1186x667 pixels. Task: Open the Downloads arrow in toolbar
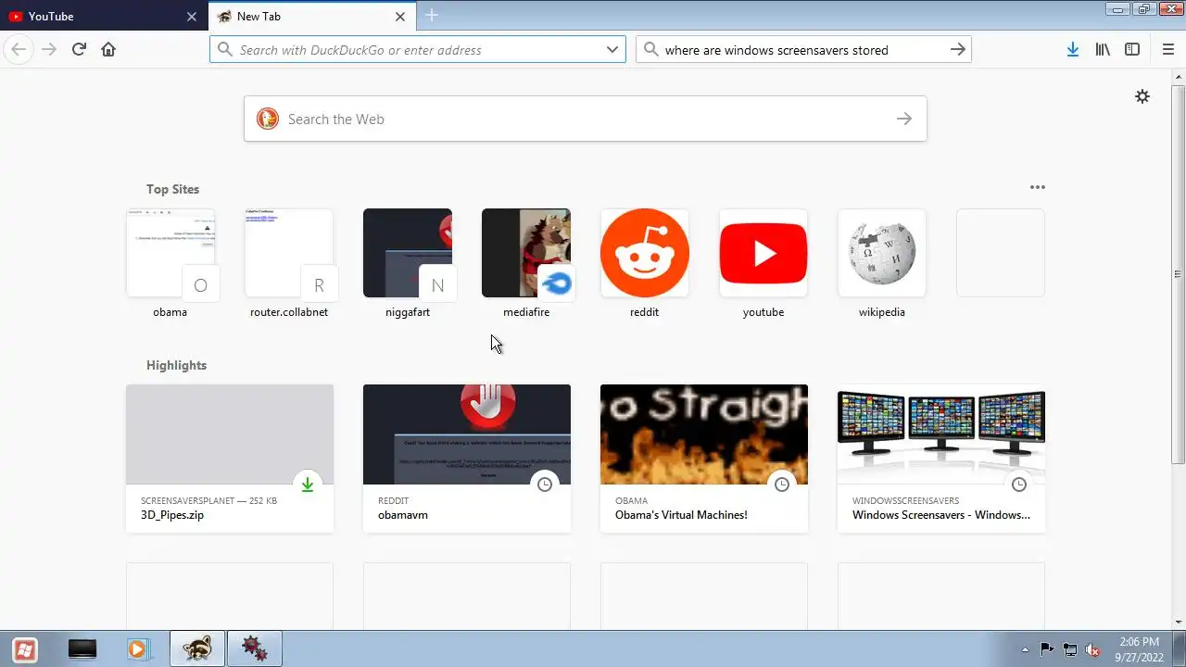1072,49
